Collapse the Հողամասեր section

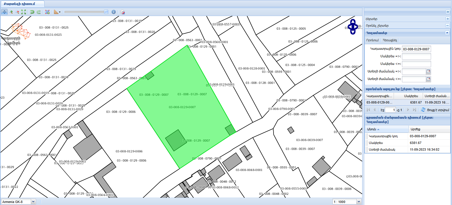coord(447,33)
